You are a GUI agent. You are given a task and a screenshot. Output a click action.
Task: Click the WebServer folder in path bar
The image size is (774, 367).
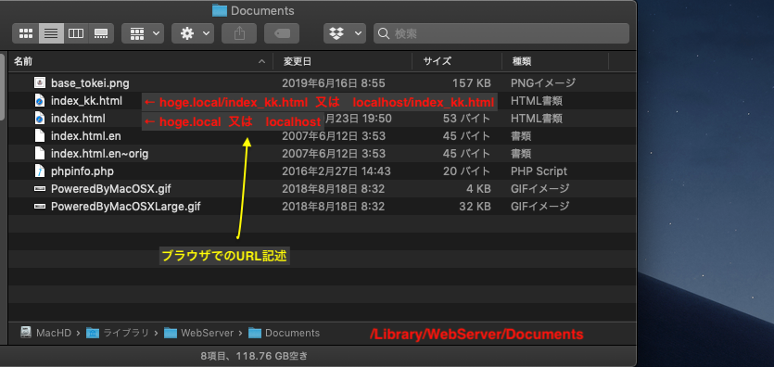[x=199, y=333]
